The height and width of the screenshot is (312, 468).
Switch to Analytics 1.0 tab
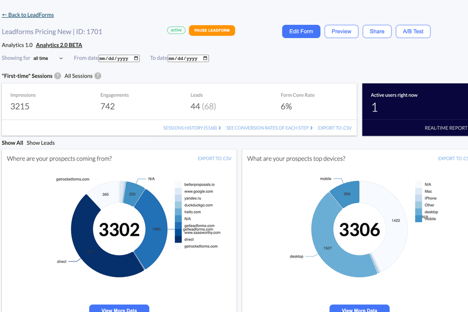pos(17,45)
